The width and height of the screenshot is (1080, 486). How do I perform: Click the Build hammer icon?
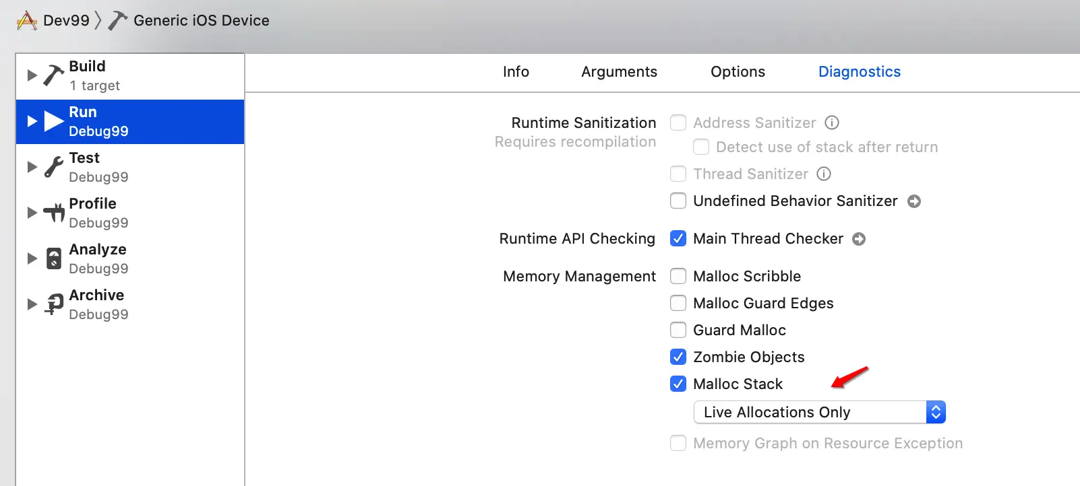(x=53, y=75)
